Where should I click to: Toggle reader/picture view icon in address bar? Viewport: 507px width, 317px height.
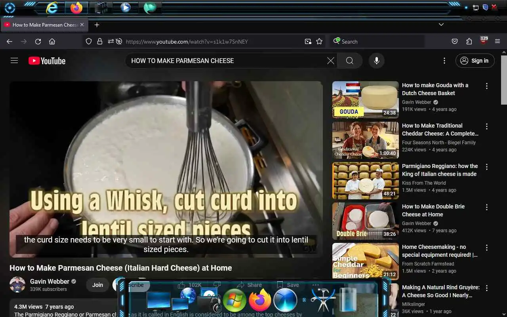(x=308, y=42)
